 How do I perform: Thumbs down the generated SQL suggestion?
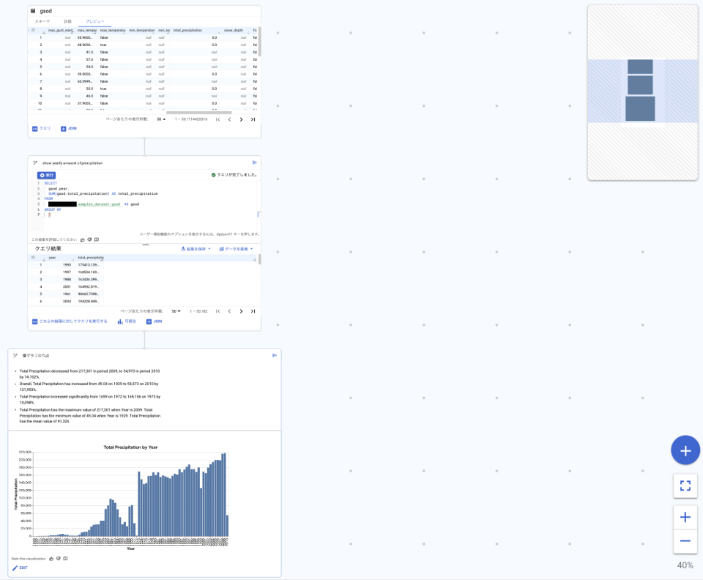click(x=89, y=239)
